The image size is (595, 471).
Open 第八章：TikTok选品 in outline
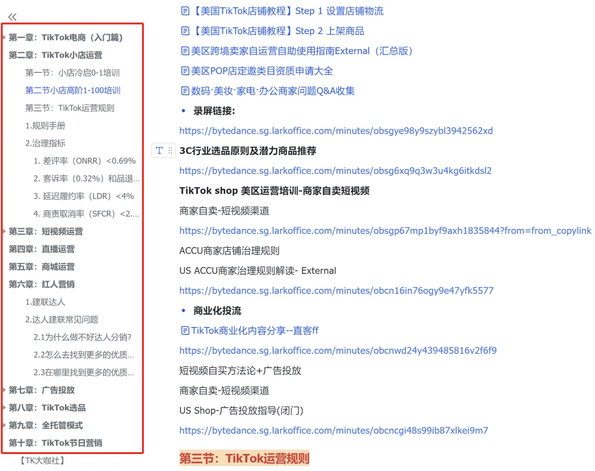(47, 408)
